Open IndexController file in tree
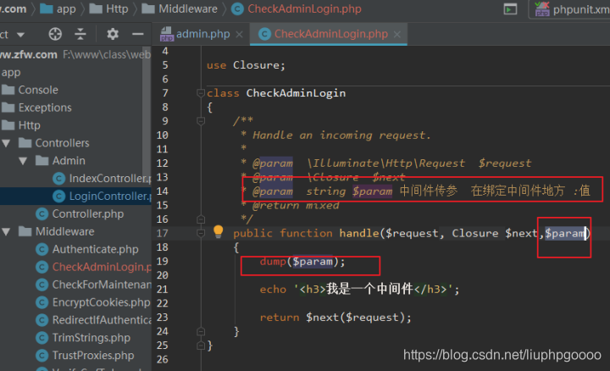Viewport: 610px width, 371px height. [x=102, y=178]
